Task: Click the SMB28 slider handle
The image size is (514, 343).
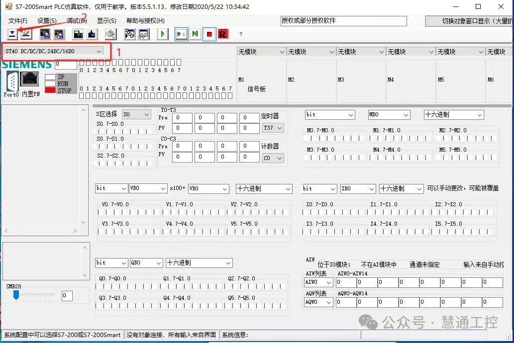Action: (16, 295)
